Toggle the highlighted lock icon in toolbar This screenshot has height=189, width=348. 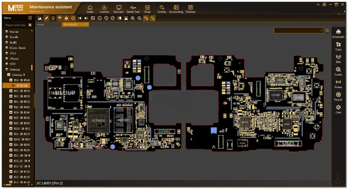coord(66,18)
